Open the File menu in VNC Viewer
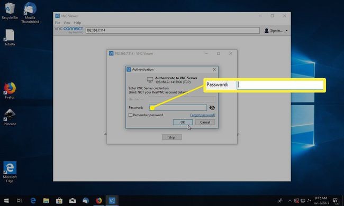344x206 pixels. (58, 23)
